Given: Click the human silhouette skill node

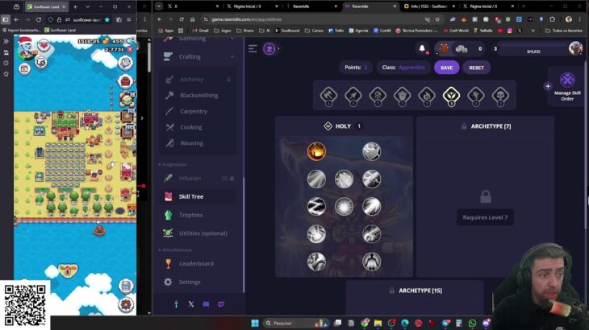Looking at the screenshot, I should [x=371, y=262].
